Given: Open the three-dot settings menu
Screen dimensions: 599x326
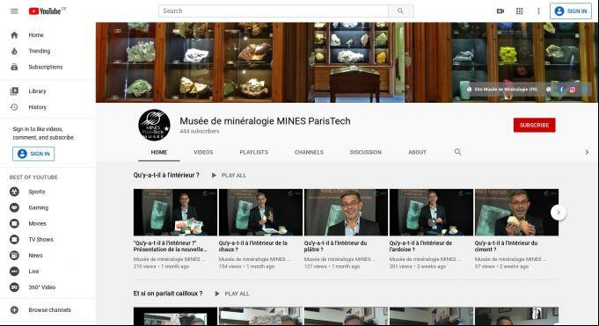Looking at the screenshot, I should [538, 11].
